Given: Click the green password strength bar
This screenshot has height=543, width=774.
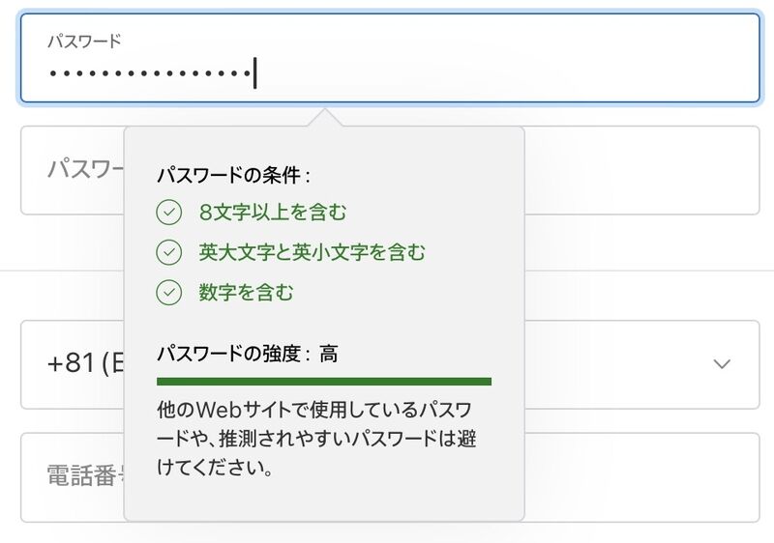Looking at the screenshot, I should click(x=324, y=382).
